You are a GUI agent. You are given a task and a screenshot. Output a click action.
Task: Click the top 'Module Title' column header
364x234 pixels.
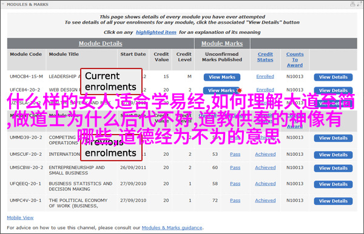pos(64,54)
